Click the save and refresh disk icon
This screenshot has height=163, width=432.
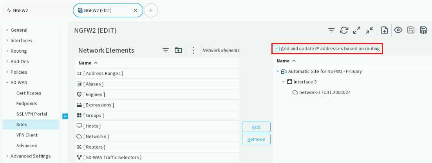pyautogui.click(x=423, y=30)
